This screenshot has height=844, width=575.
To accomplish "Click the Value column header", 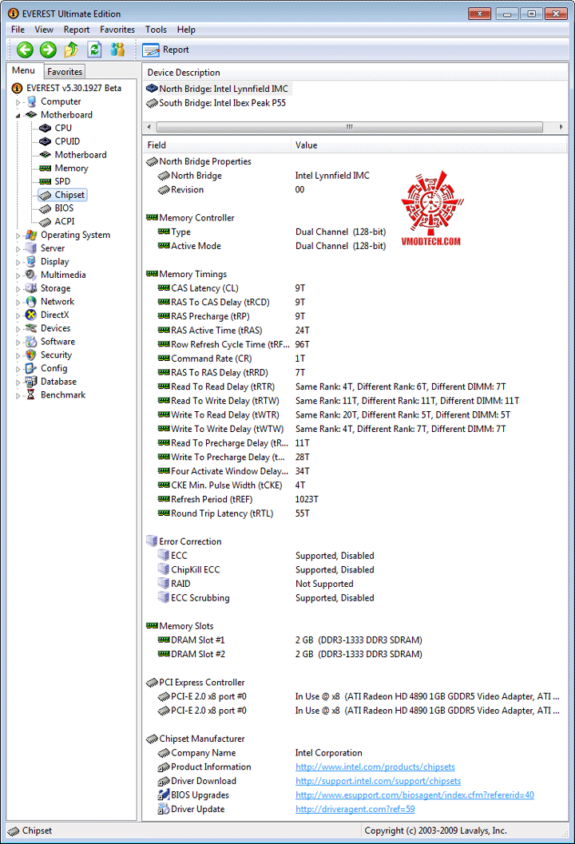I will pos(429,145).
